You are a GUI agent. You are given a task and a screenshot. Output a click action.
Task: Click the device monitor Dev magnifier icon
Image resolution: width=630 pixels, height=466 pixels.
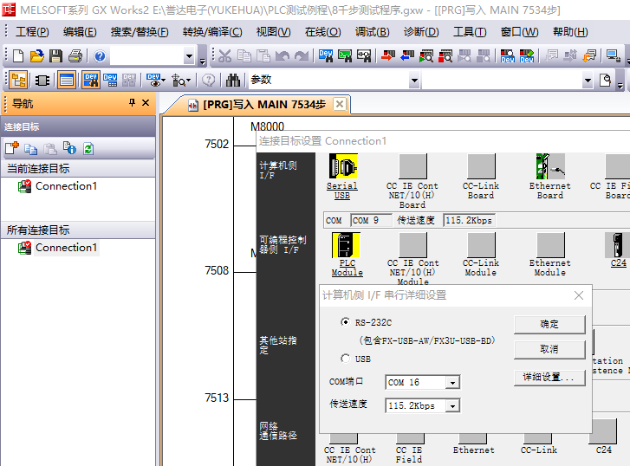pos(508,55)
